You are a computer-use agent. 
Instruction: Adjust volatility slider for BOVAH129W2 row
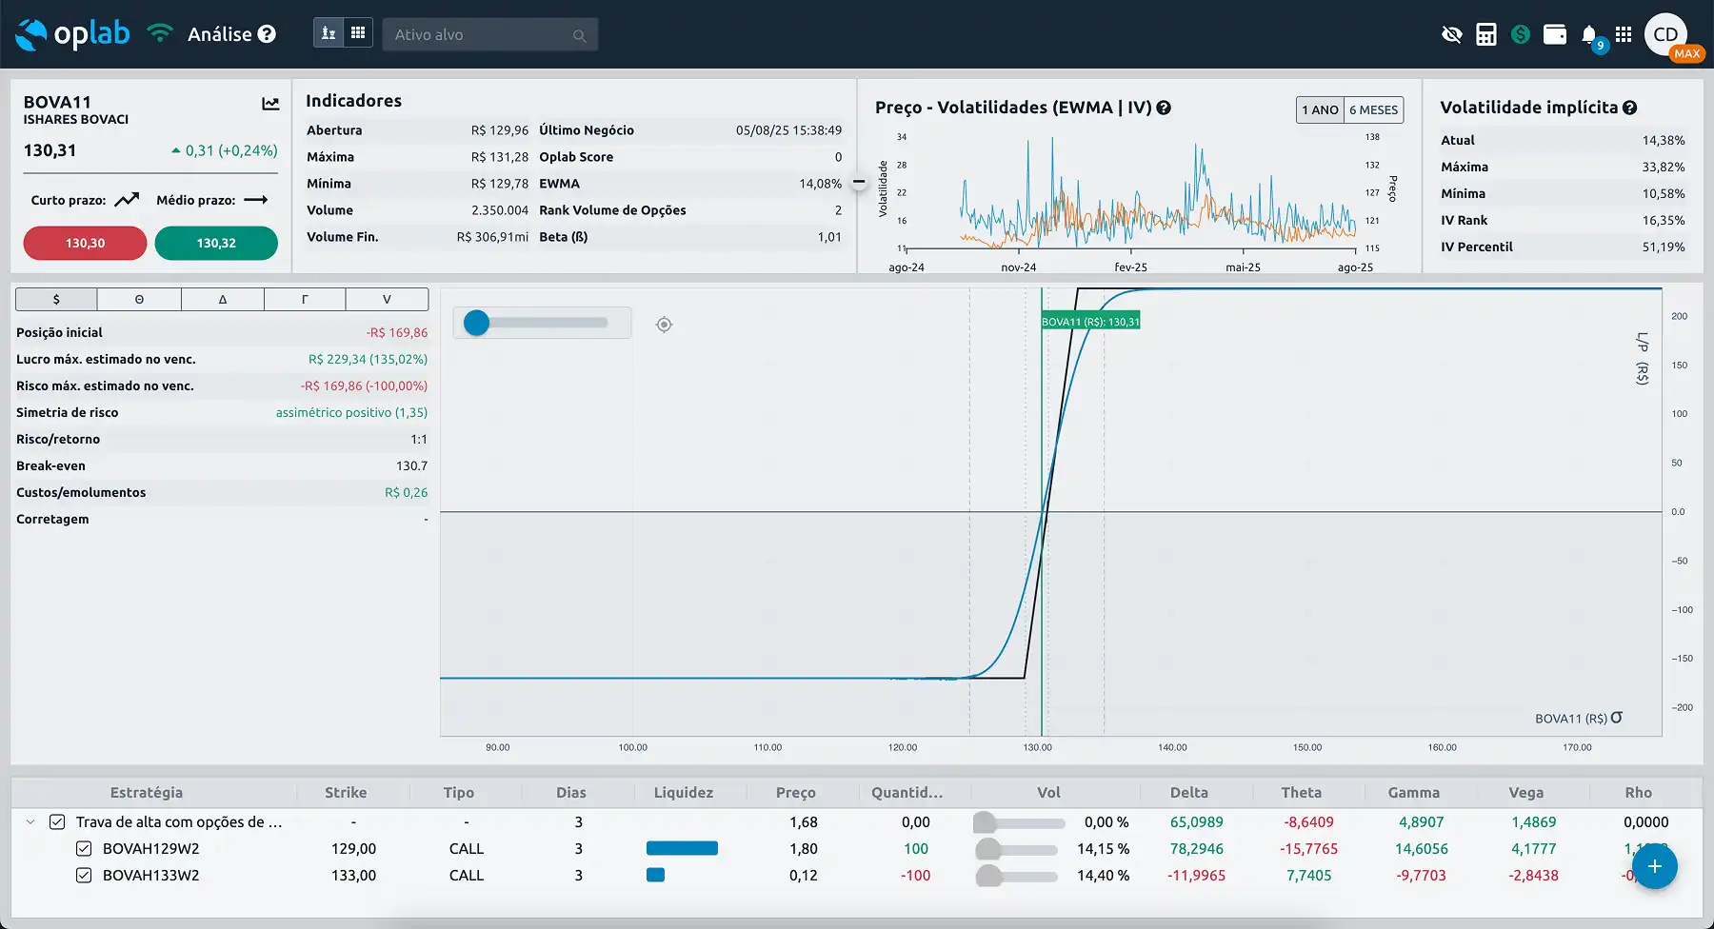(1017, 849)
